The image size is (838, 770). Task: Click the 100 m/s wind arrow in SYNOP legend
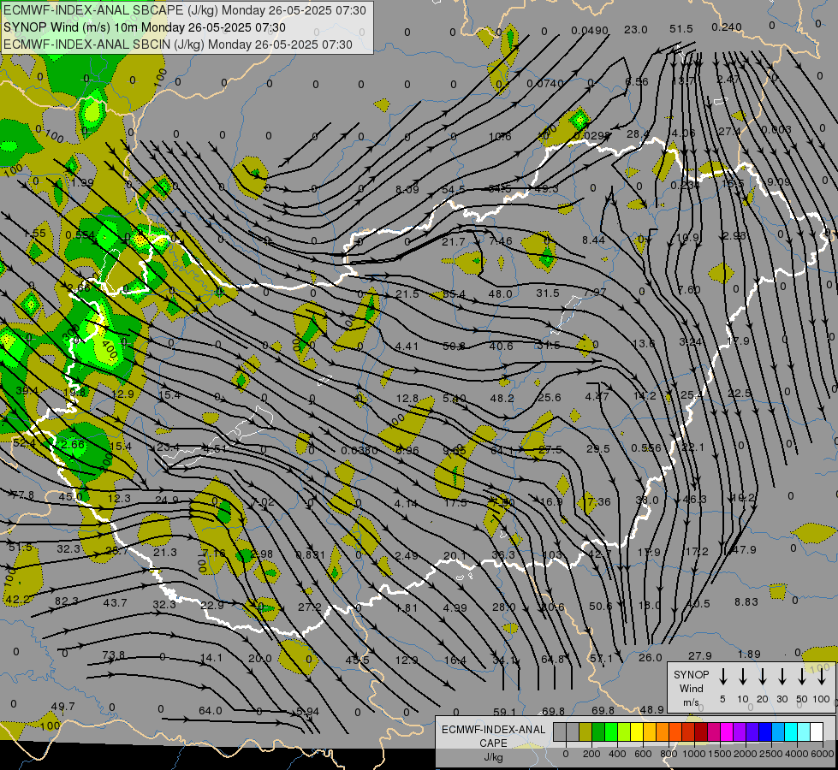pyautogui.click(x=822, y=677)
